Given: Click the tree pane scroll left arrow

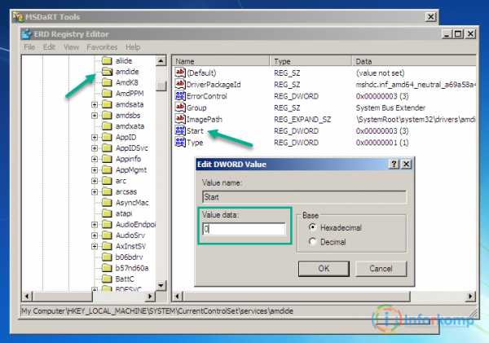Looking at the screenshot, I should click(27, 297).
